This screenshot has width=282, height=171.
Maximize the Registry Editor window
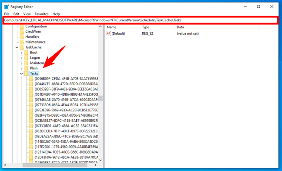click(258, 7)
